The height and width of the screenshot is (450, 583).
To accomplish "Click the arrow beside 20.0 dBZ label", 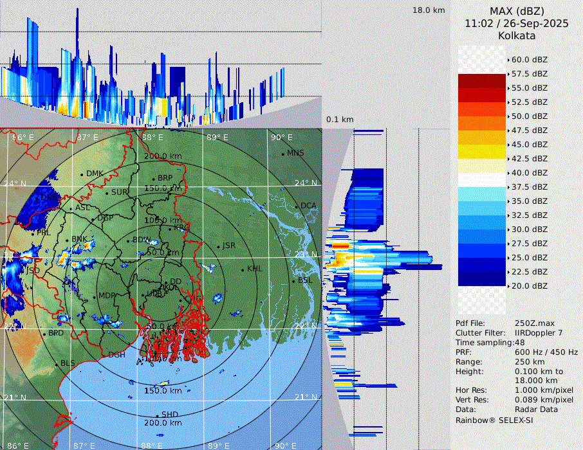I will point(508,286).
